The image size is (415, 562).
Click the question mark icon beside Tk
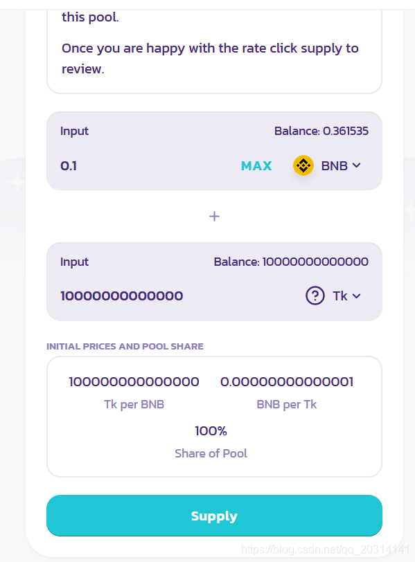click(315, 296)
